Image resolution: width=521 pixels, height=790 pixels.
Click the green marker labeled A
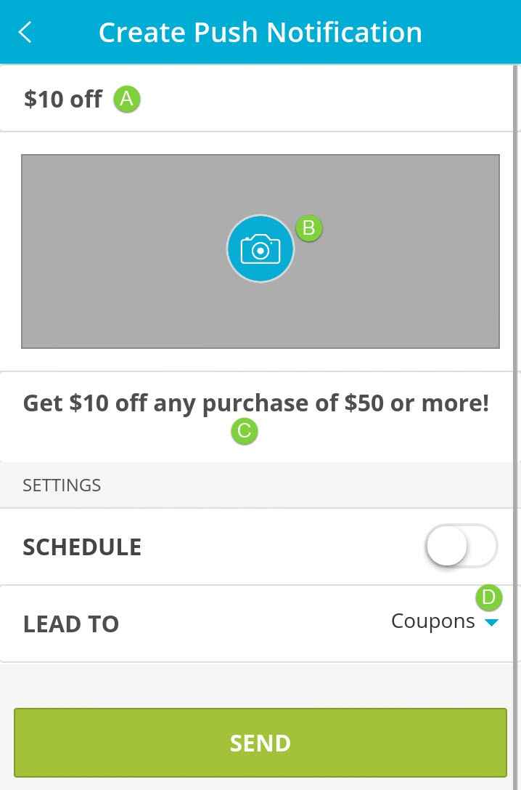pyautogui.click(x=127, y=99)
